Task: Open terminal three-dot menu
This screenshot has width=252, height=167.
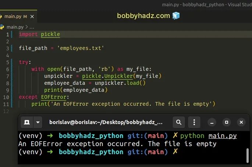Action: [x=194, y=122]
